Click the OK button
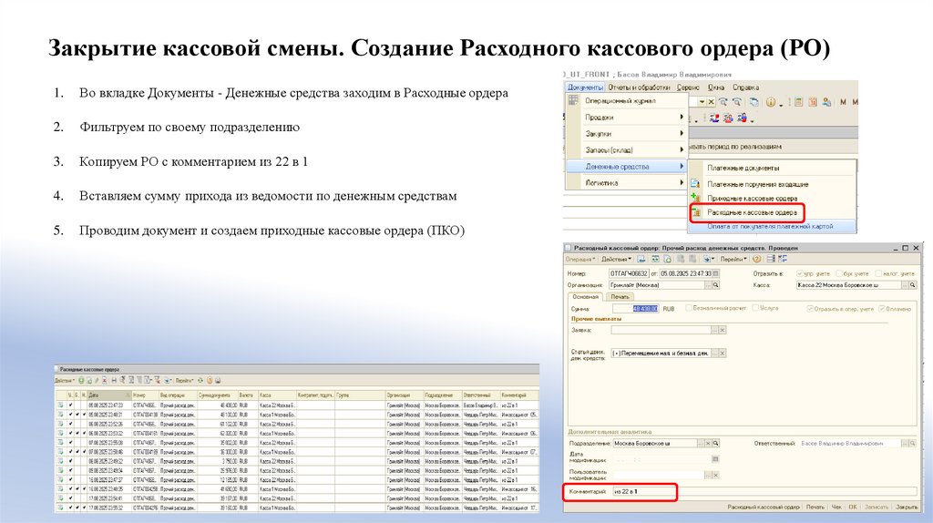 (853, 508)
